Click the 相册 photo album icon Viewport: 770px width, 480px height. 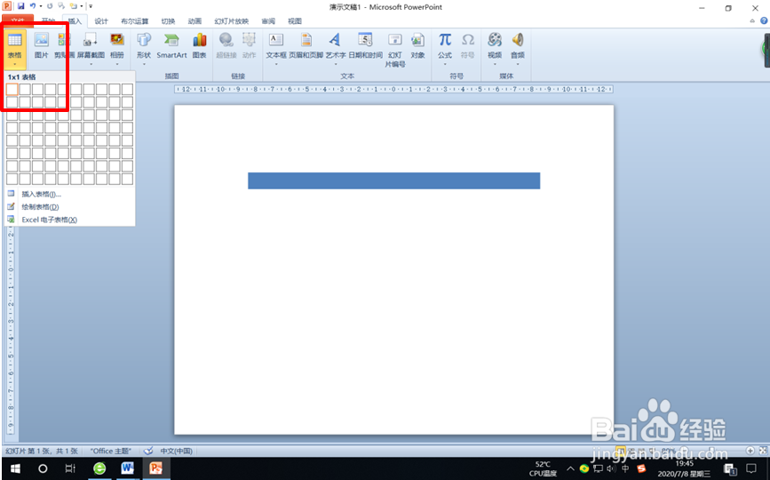tap(117, 40)
